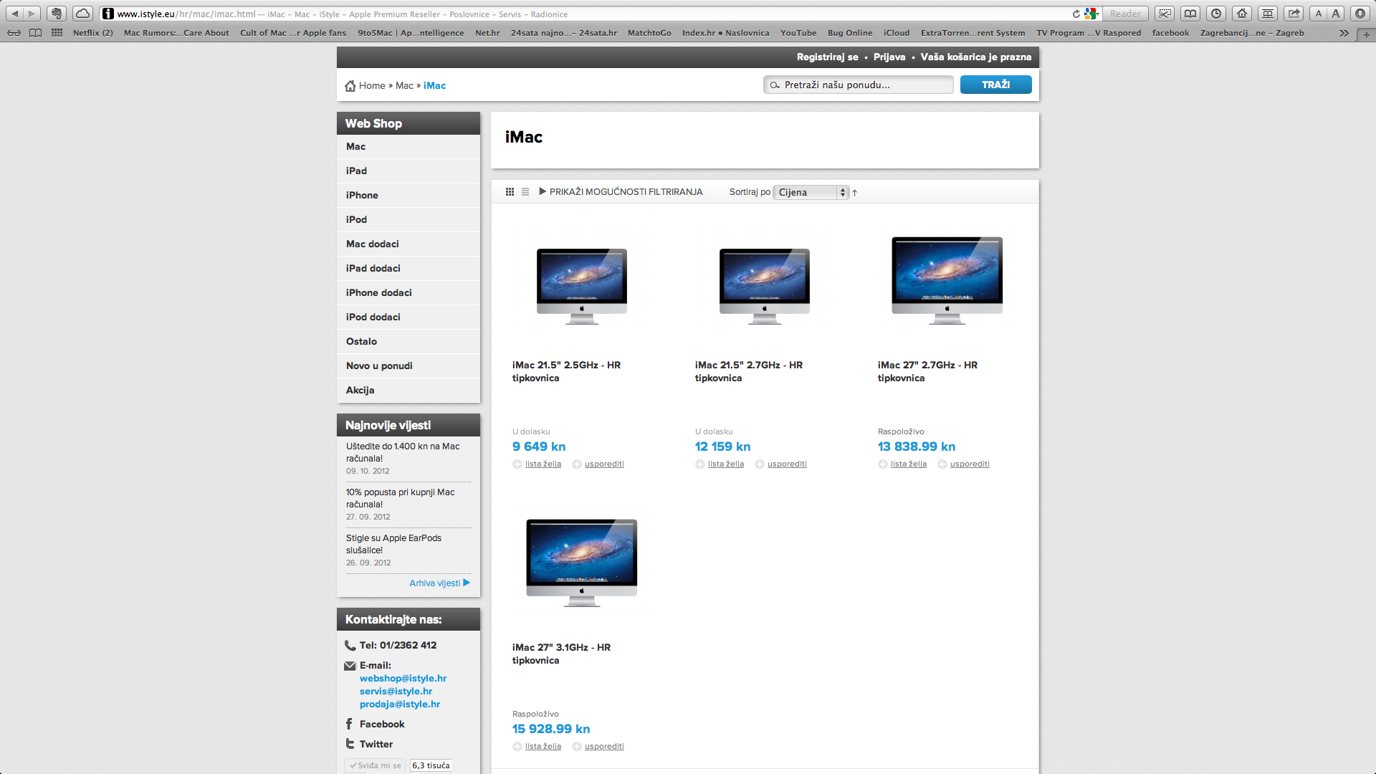Increase text size with large A

pos(1335,14)
